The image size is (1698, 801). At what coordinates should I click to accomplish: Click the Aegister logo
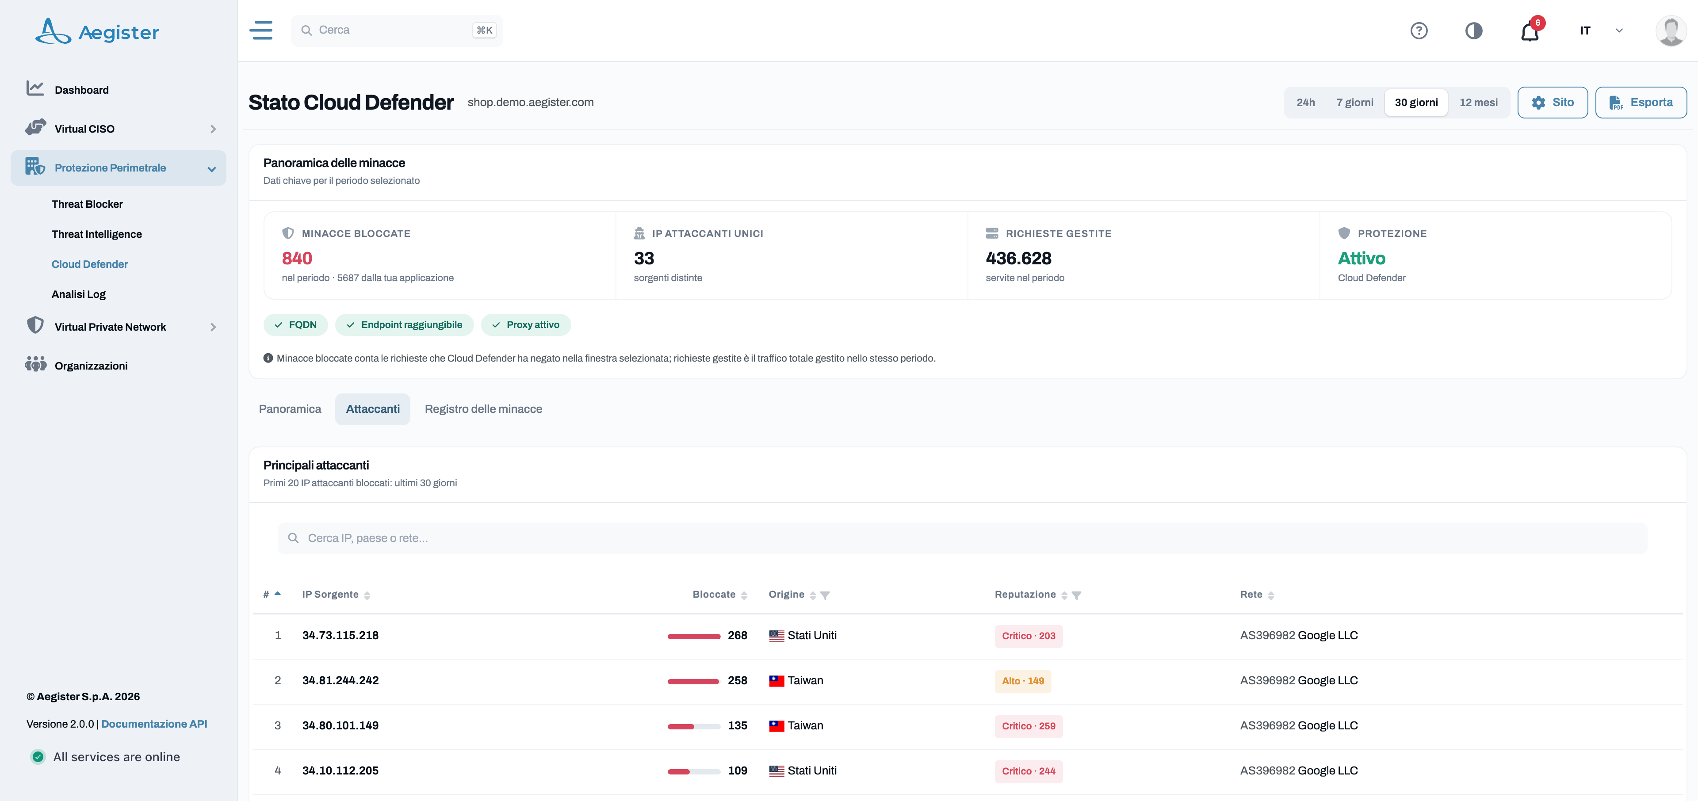(x=97, y=31)
